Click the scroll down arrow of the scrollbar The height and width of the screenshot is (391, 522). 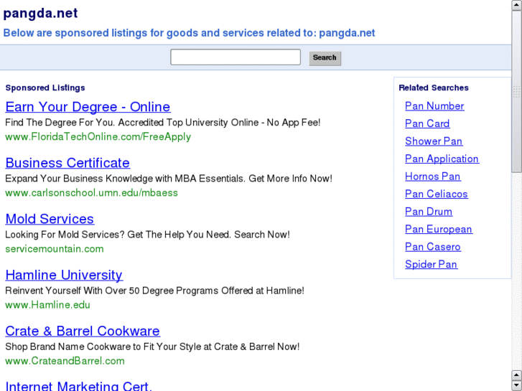tap(516, 385)
